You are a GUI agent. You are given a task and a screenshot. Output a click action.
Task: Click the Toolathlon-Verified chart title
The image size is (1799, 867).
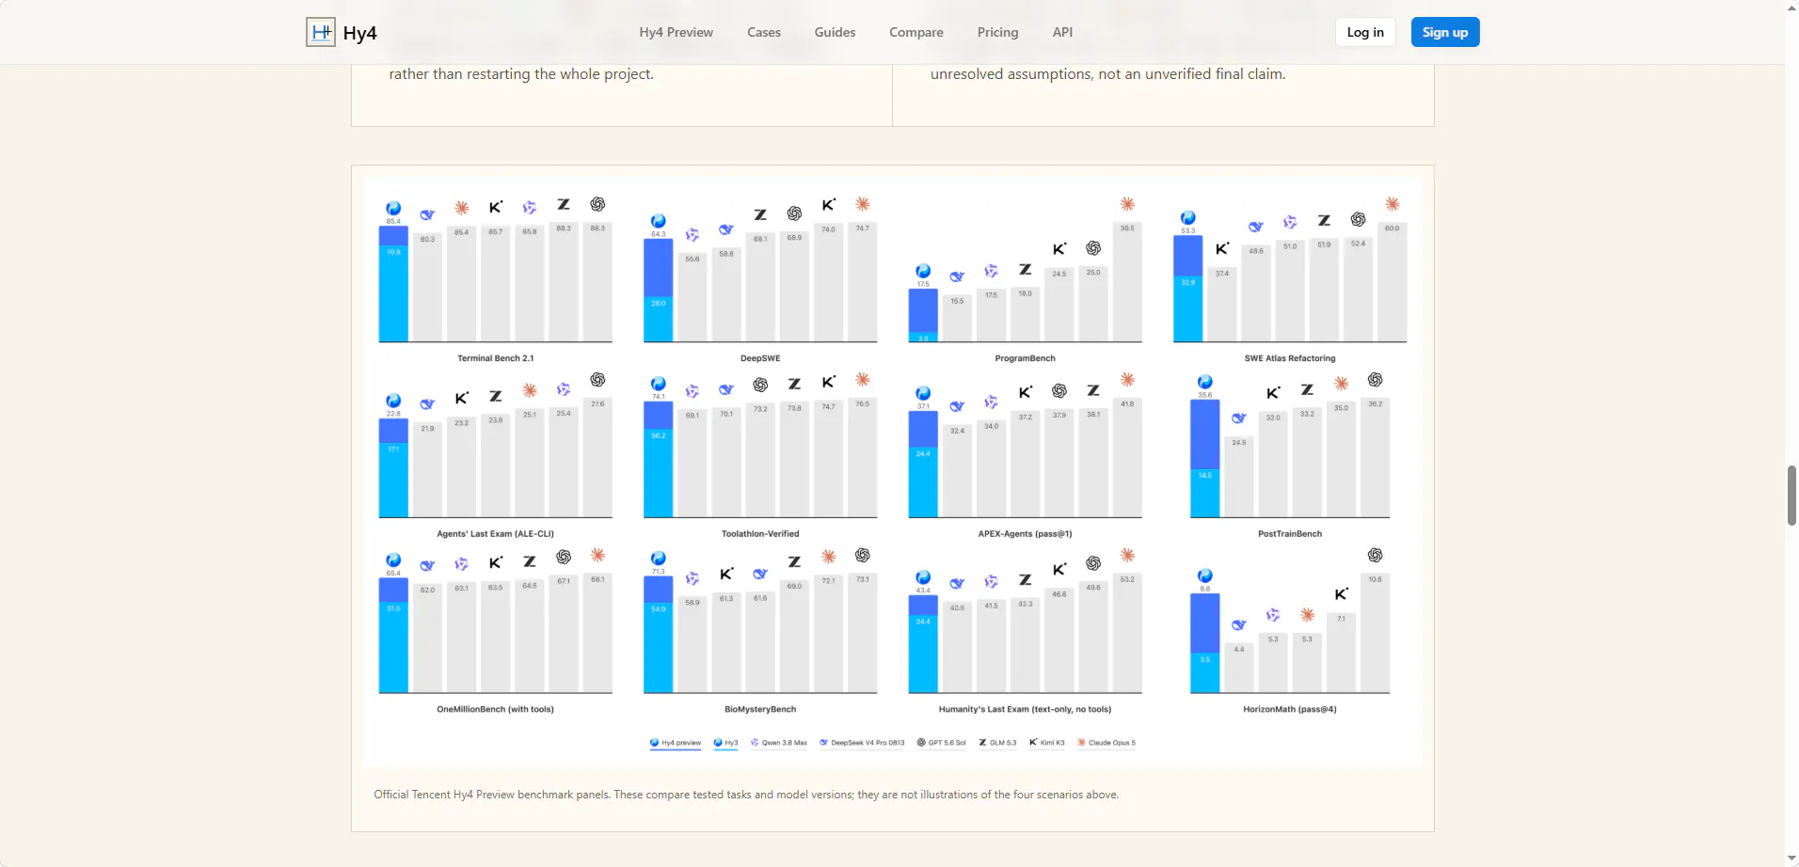coord(760,534)
